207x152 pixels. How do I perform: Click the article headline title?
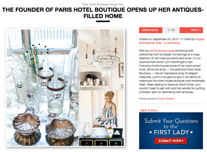click(103, 13)
